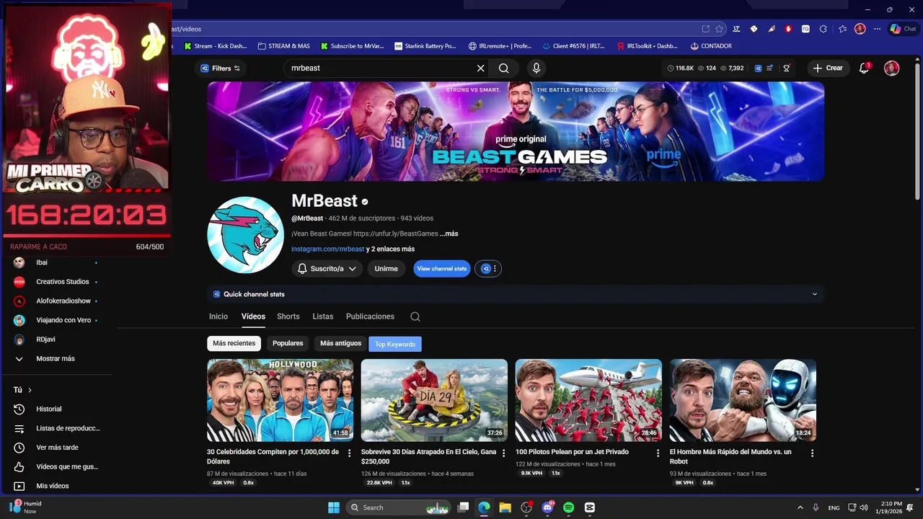Switch to Publicaciones tab
The height and width of the screenshot is (519, 923).
coord(370,316)
